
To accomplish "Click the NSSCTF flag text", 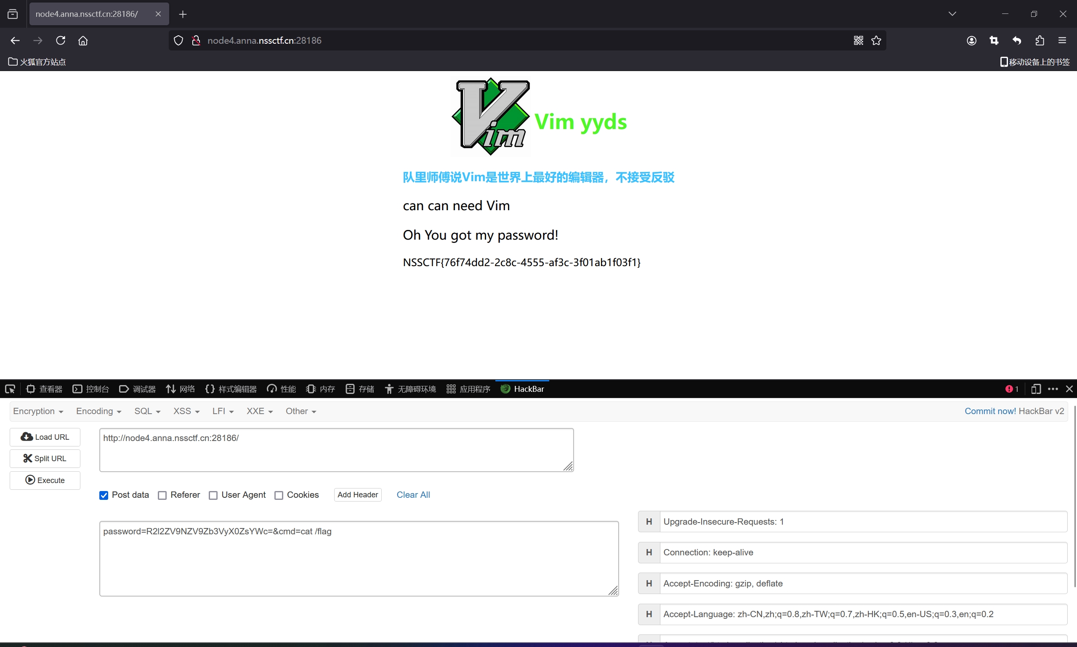I will 521,262.
